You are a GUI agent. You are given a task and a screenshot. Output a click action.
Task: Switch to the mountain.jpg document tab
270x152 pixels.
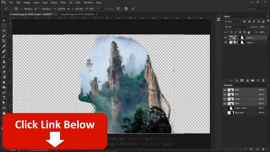pyautogui.click(x=78, y=14)
